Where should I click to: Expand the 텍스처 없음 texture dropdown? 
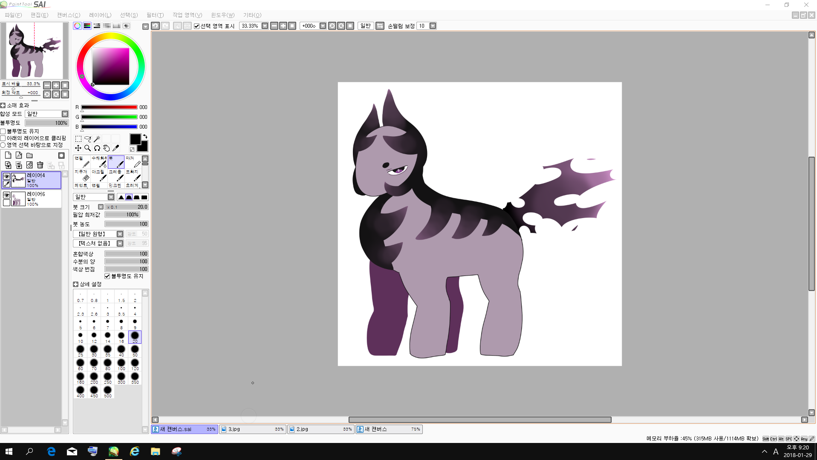pos(120,243)
